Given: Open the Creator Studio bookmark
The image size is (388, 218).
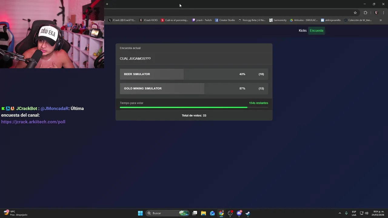Looking at the screenshot, I should click(225, 20).
